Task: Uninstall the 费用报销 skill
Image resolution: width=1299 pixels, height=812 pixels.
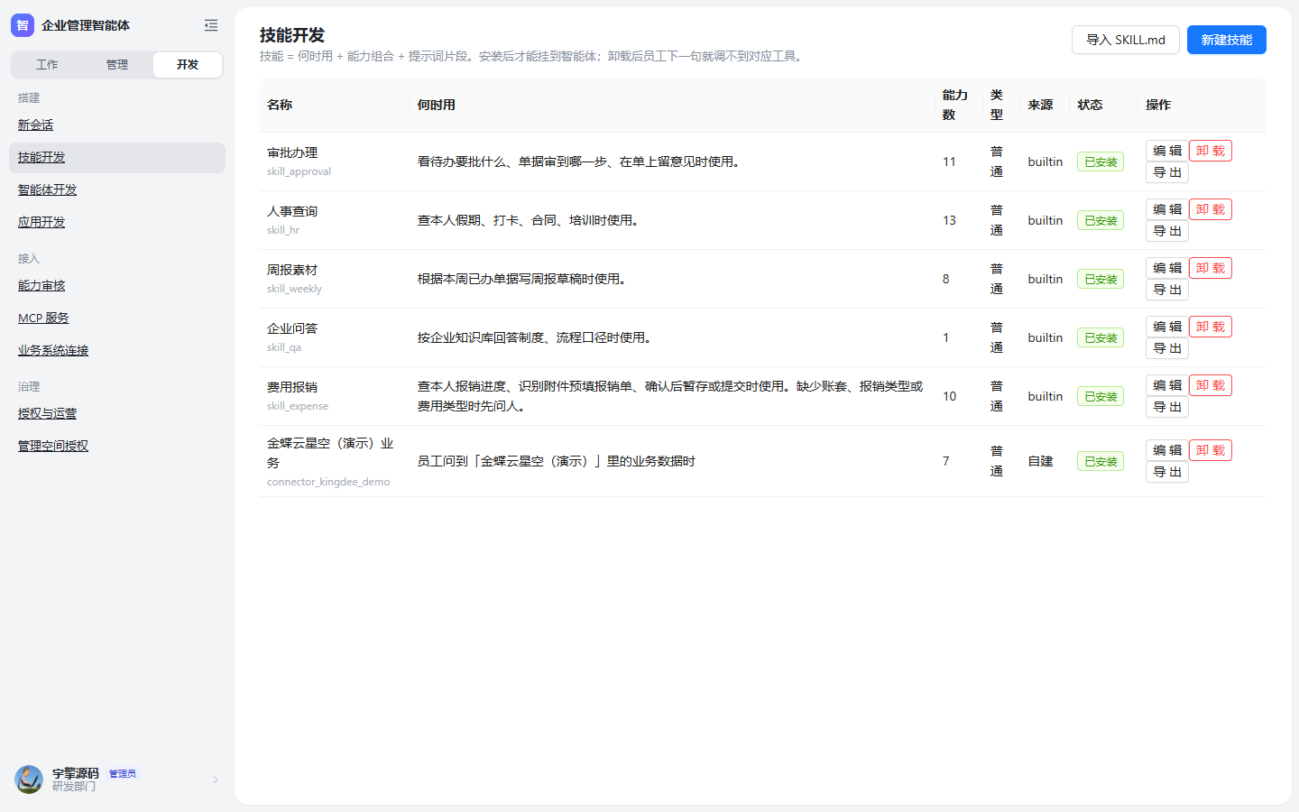Action: 1211,385
